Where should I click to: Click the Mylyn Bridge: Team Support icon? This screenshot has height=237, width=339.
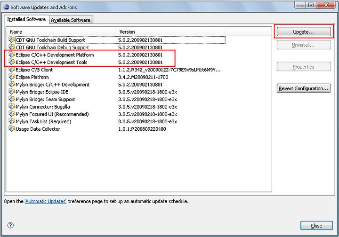coord(12,99)
